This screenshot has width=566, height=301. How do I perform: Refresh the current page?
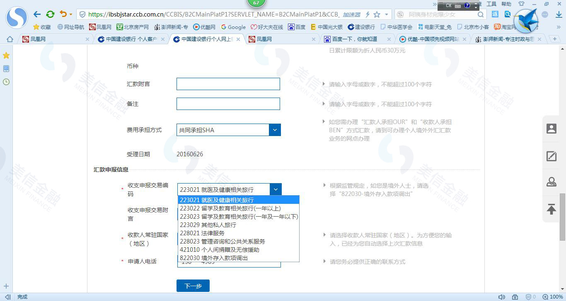point(50,14)
